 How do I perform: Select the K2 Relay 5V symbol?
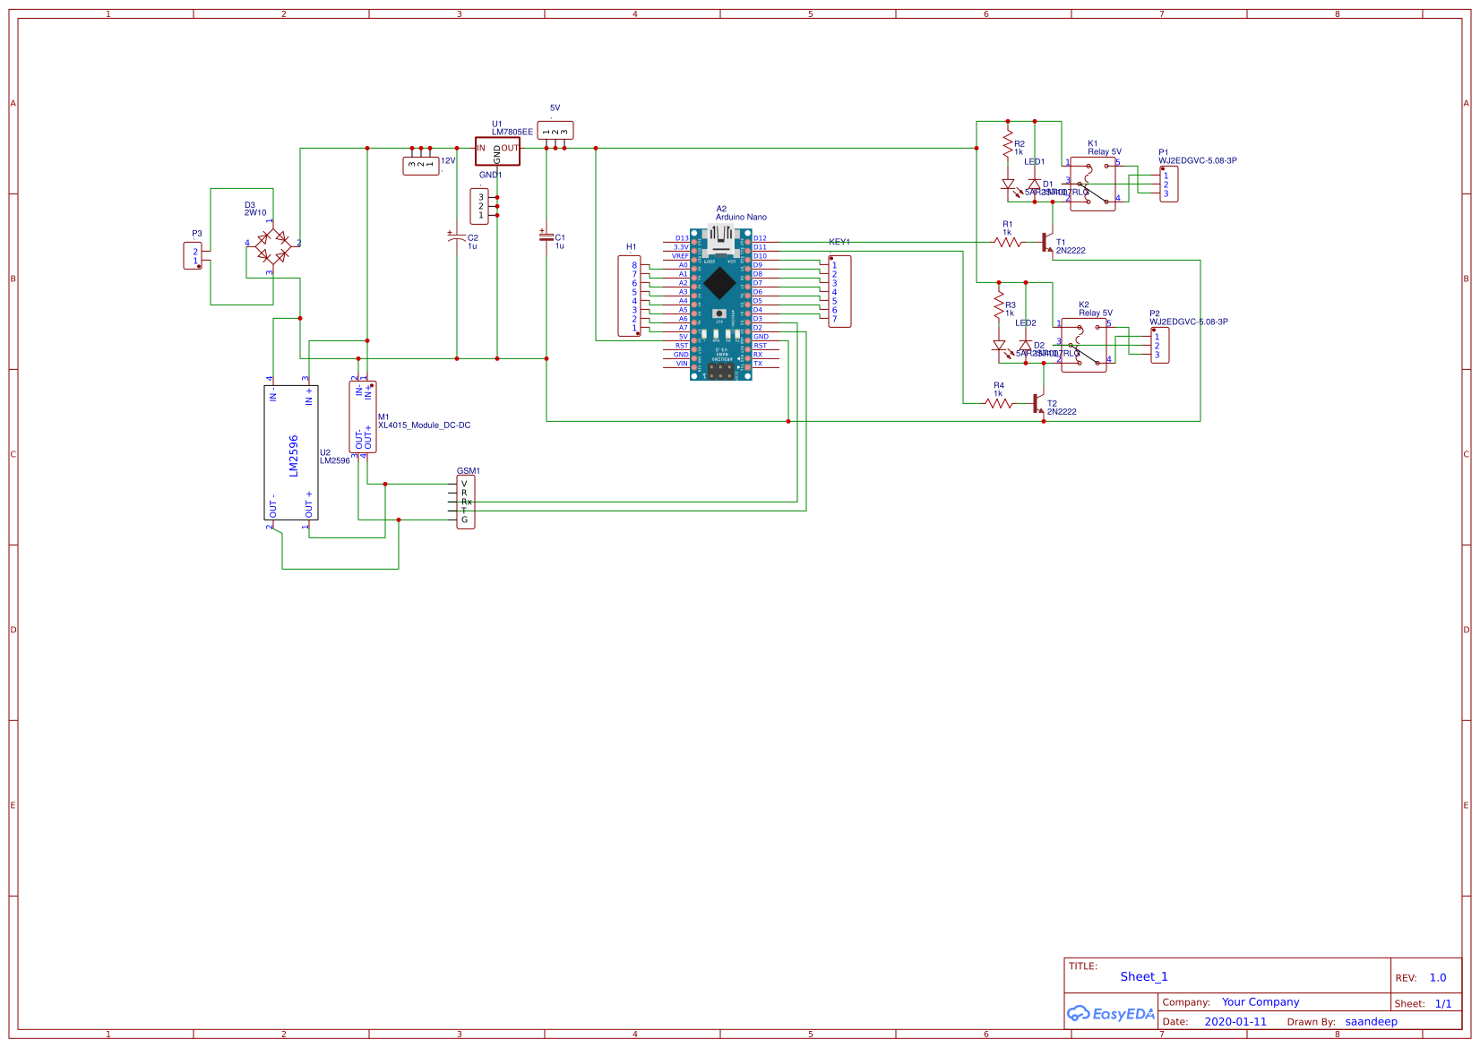1084,346
